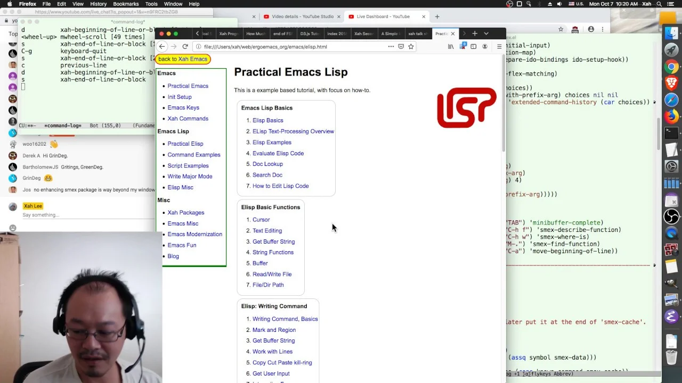Show sidebars in Firefox toolbar
The height and width of the screenshot is (383, 682).
[473, 47]
